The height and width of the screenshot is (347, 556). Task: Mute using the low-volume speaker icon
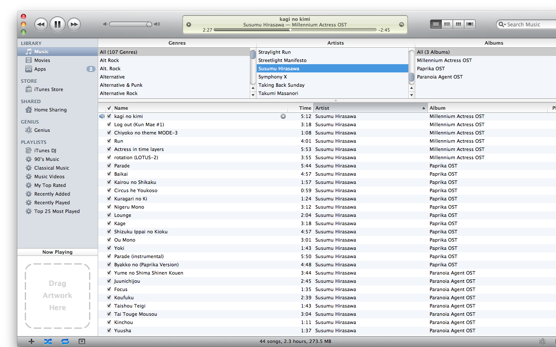(x=105, y=24)
